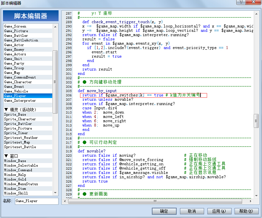Select Spriteset_Map script
This screenshot has width=262, height=218.
(x=28, y=142)
